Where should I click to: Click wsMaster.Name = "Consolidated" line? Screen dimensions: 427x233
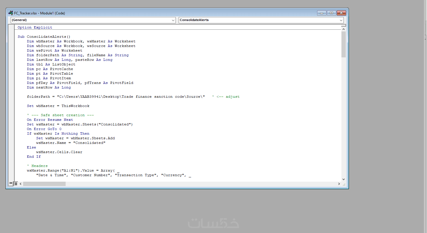pyautogui.click(x=71, y=143)
